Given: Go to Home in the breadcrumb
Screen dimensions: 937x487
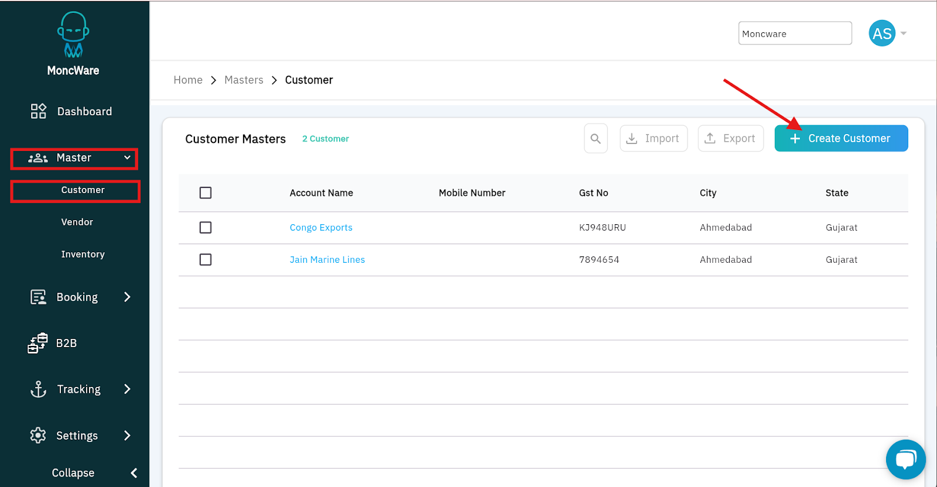Looking at the screenshot, I should click(x=188, y=80).
